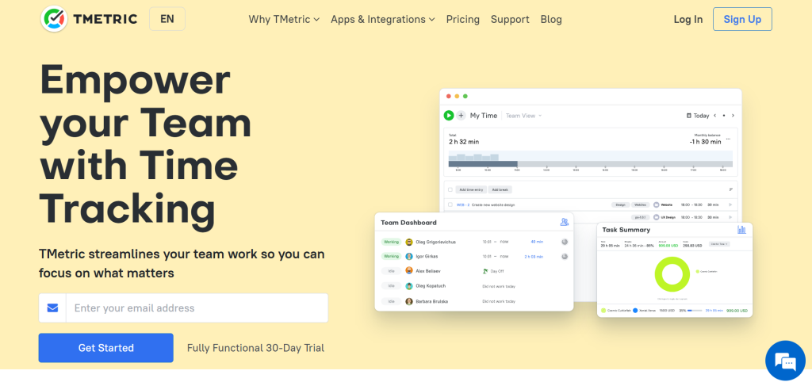Open the live chat widget
The height and width of the screenshot is (382, 812).
(x=785, y=361)
